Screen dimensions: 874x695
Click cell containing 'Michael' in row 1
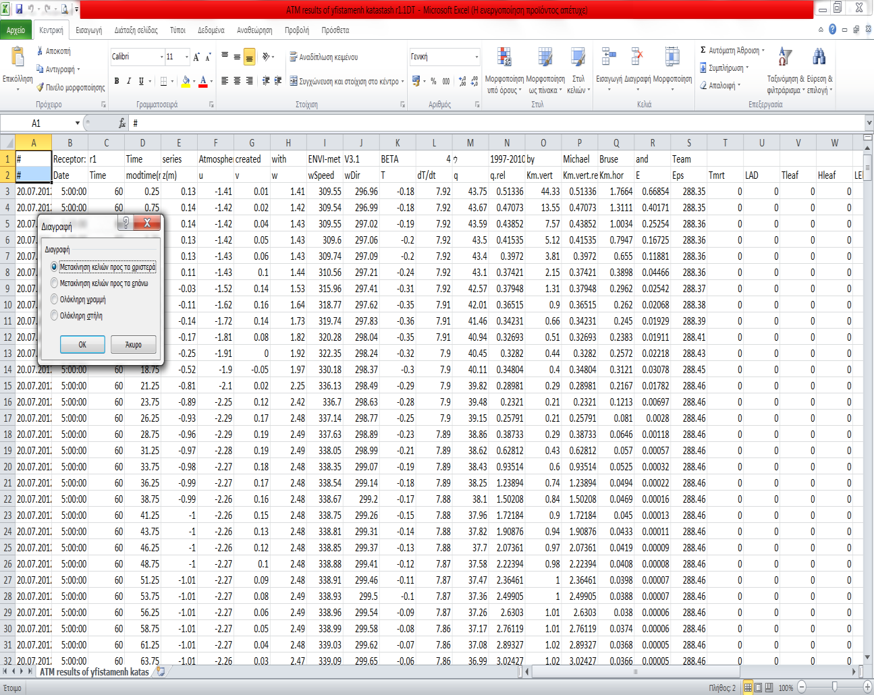[580, 159]
